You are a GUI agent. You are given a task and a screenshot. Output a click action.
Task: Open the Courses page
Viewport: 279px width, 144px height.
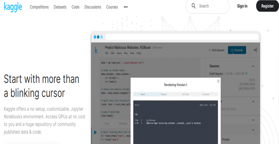pyautogui.click(x=112, y=7)
